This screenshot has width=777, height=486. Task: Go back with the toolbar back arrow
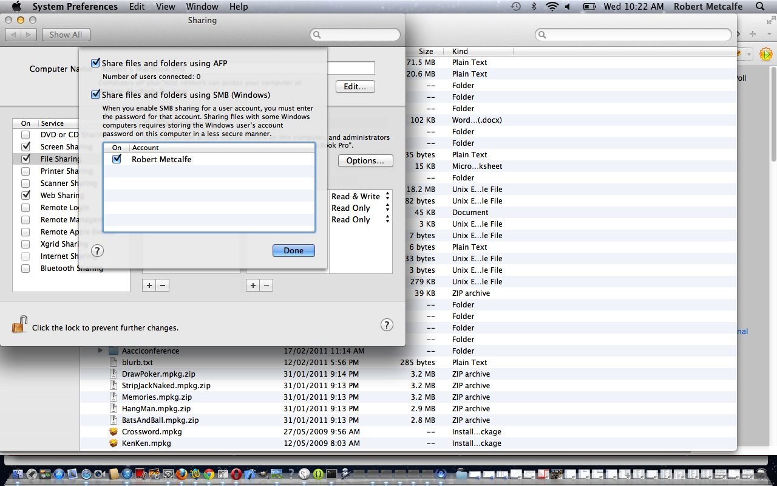(x=13, y=35)
